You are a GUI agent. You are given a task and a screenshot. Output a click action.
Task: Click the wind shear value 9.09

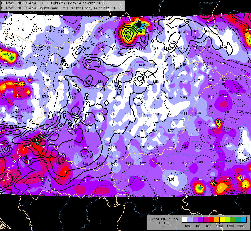pyautogui.click(x=183, y=81)
